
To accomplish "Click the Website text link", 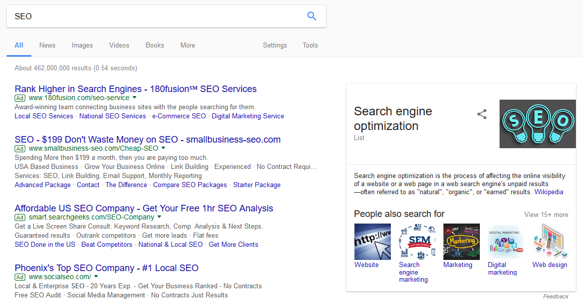I will [x=367, y=265].
